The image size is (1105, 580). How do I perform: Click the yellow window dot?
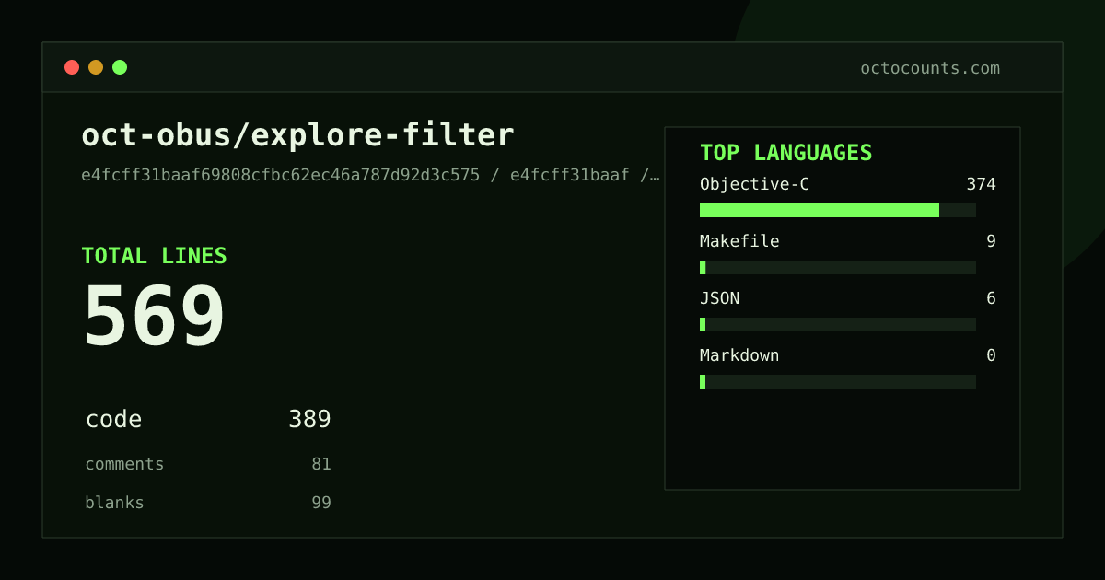[x=96, y=67]
